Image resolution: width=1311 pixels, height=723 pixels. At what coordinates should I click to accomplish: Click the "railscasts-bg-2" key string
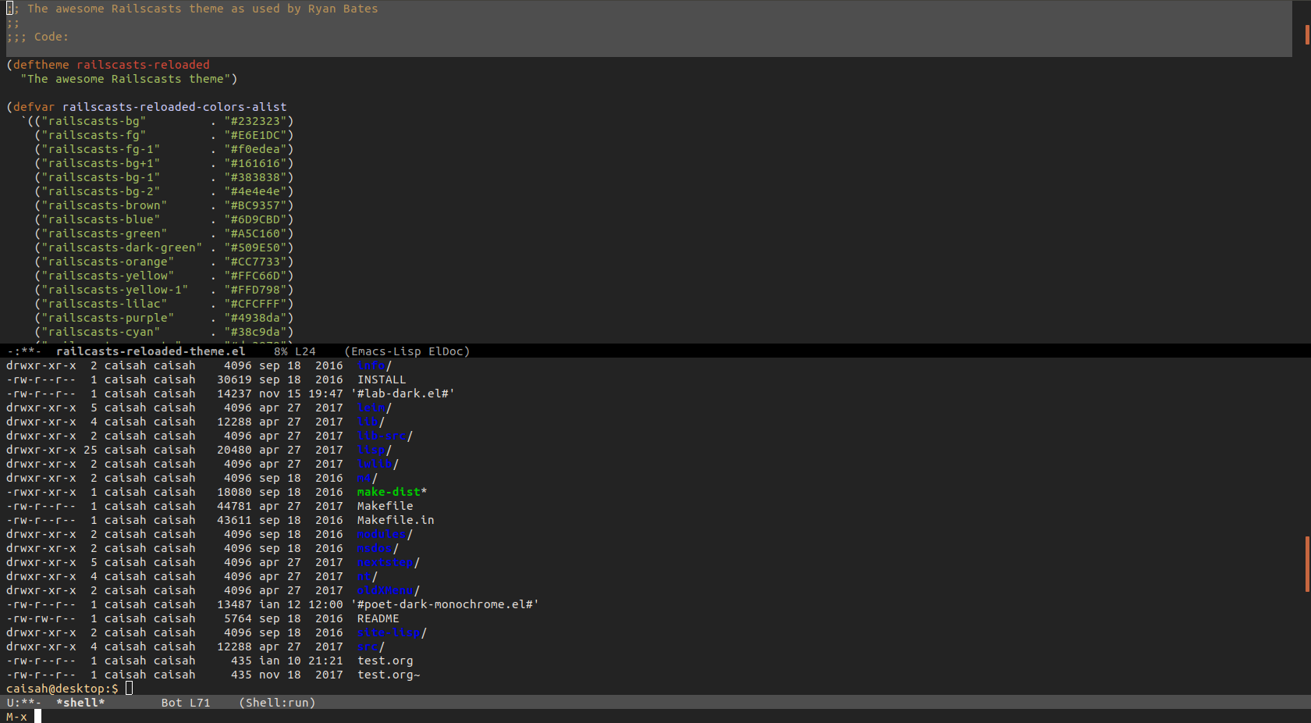tap(101, 191)
